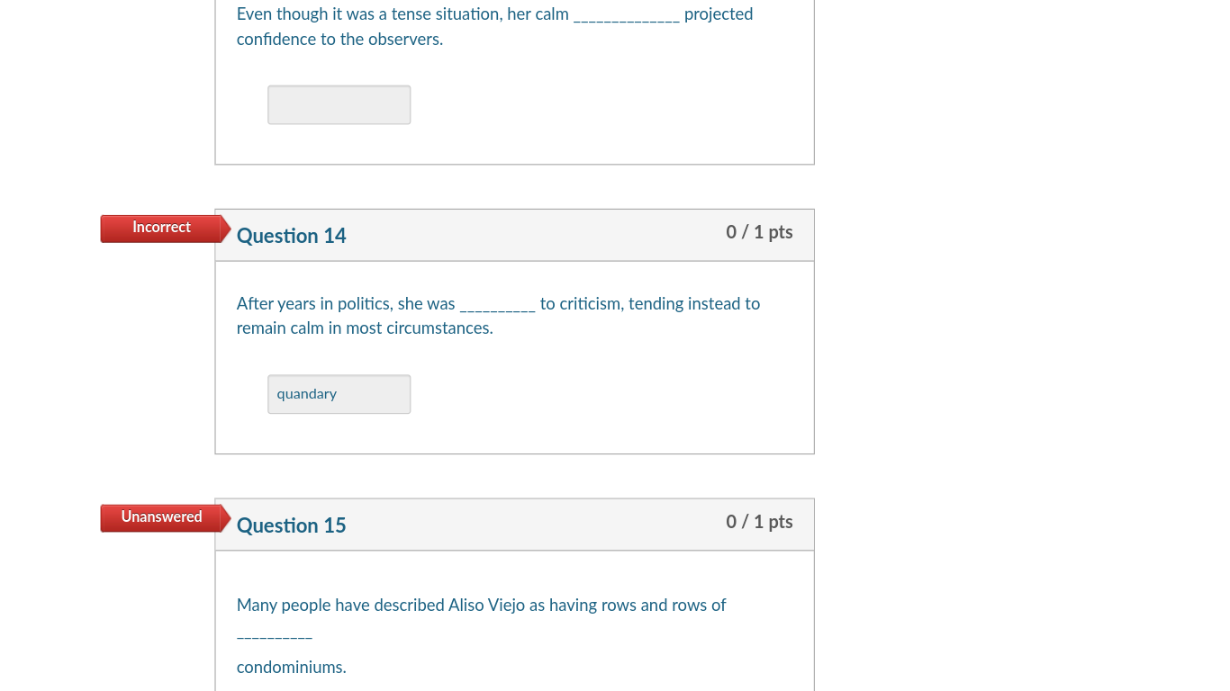Select the Question 14 heading
Viewport: 1230px width, 691px height.
(291, 236)
